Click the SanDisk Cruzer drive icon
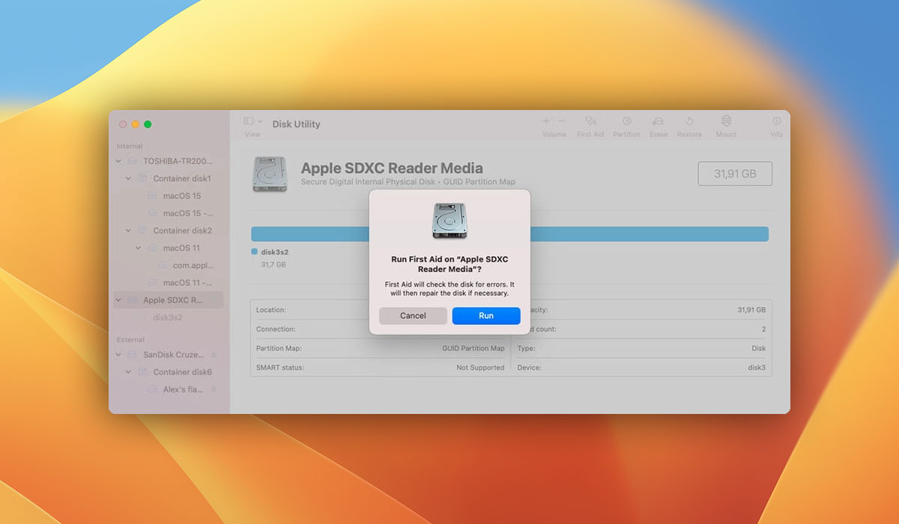Image resolution: width=899 pixels, height=524 pixels. coord(133,354)
